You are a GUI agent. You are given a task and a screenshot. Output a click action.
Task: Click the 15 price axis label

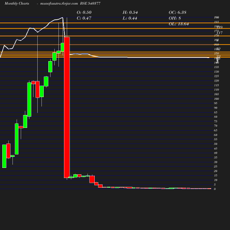tap(216, 175)
